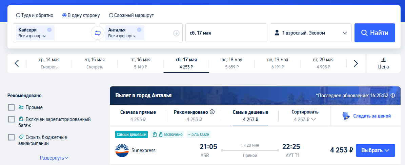The height and width of the screenshot is (165, 405).
Task: Expand the Сортировать sorting dropdown
Action: click(x=305, y=116)
